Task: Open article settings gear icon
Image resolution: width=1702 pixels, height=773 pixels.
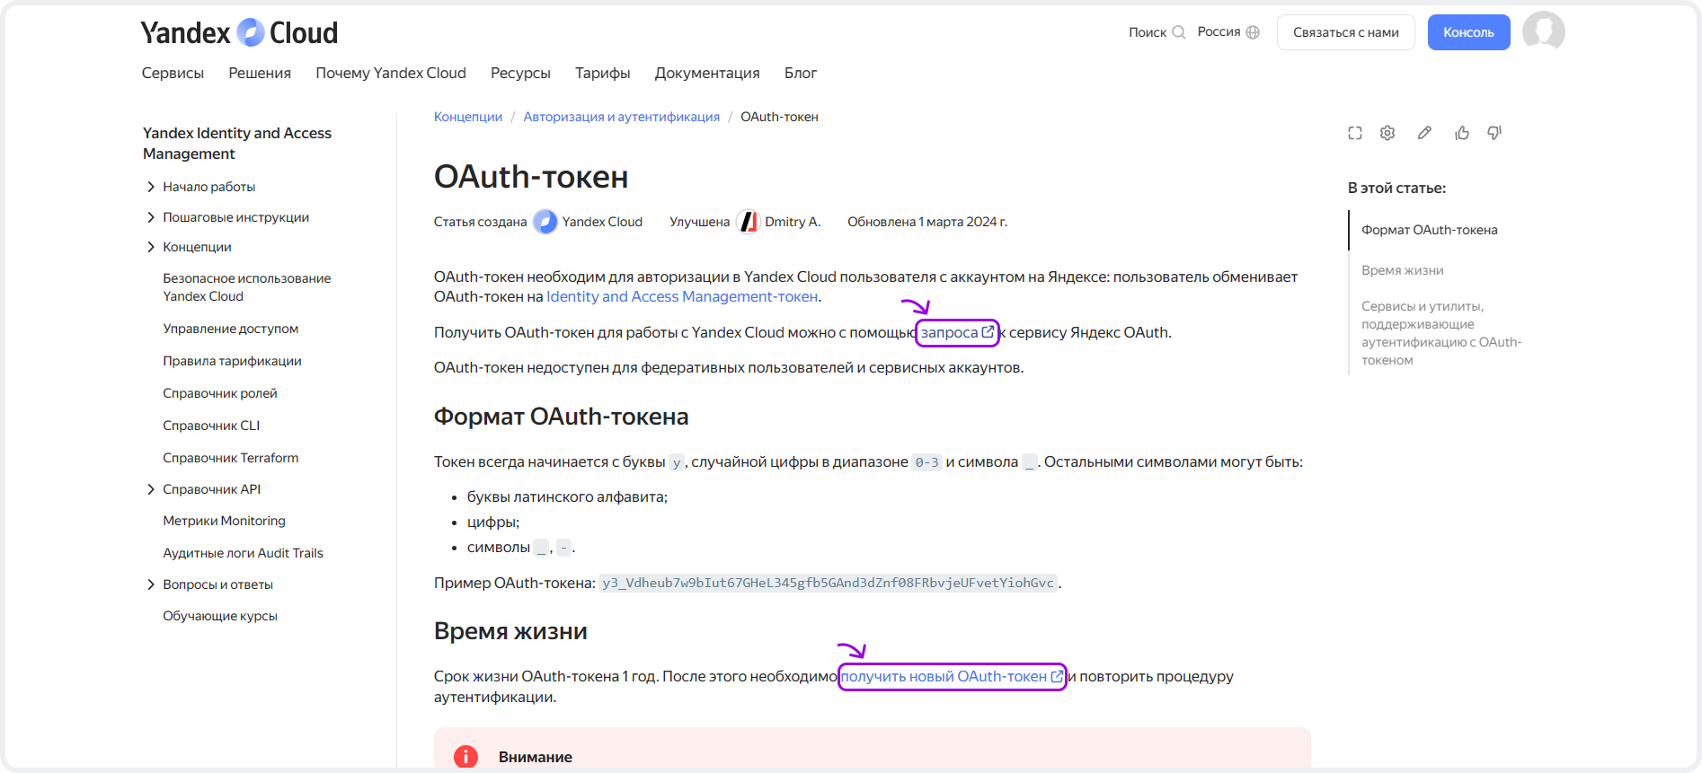Action: [1387, 133]
